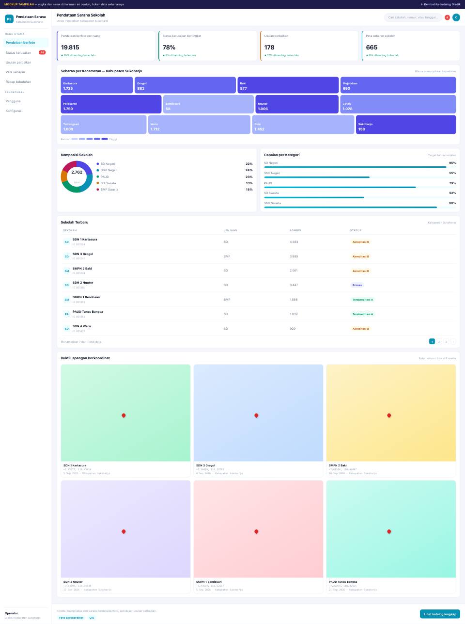Click the GIS tag in footer
Viewport: 465px width, 624px height.
[92, 618]
